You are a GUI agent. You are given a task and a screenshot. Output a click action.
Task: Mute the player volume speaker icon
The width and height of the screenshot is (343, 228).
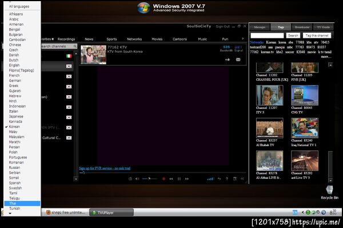coord(137,179)
